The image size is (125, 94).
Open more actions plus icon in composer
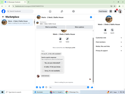[37, 87]
